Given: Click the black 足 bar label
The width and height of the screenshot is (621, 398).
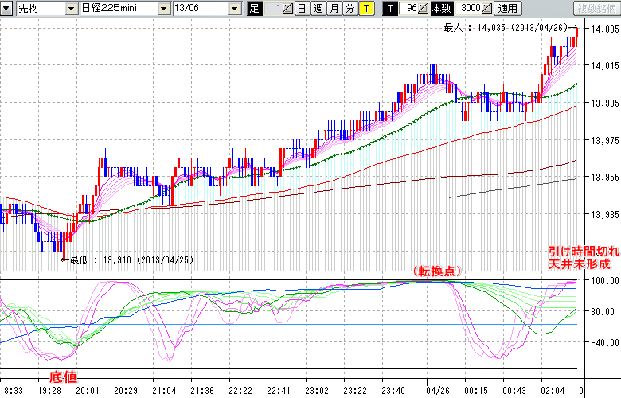Looking at the screenshot, I should (x=254, y=9).
